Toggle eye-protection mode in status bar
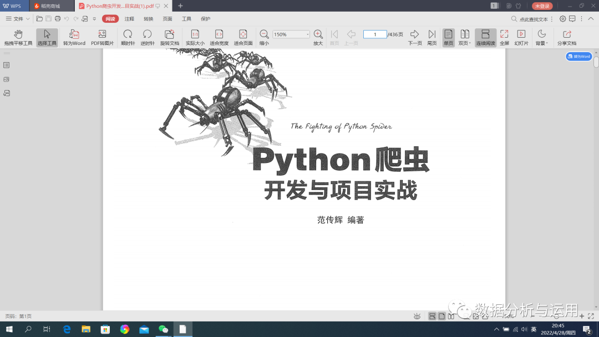 click(x=417, y=316)
